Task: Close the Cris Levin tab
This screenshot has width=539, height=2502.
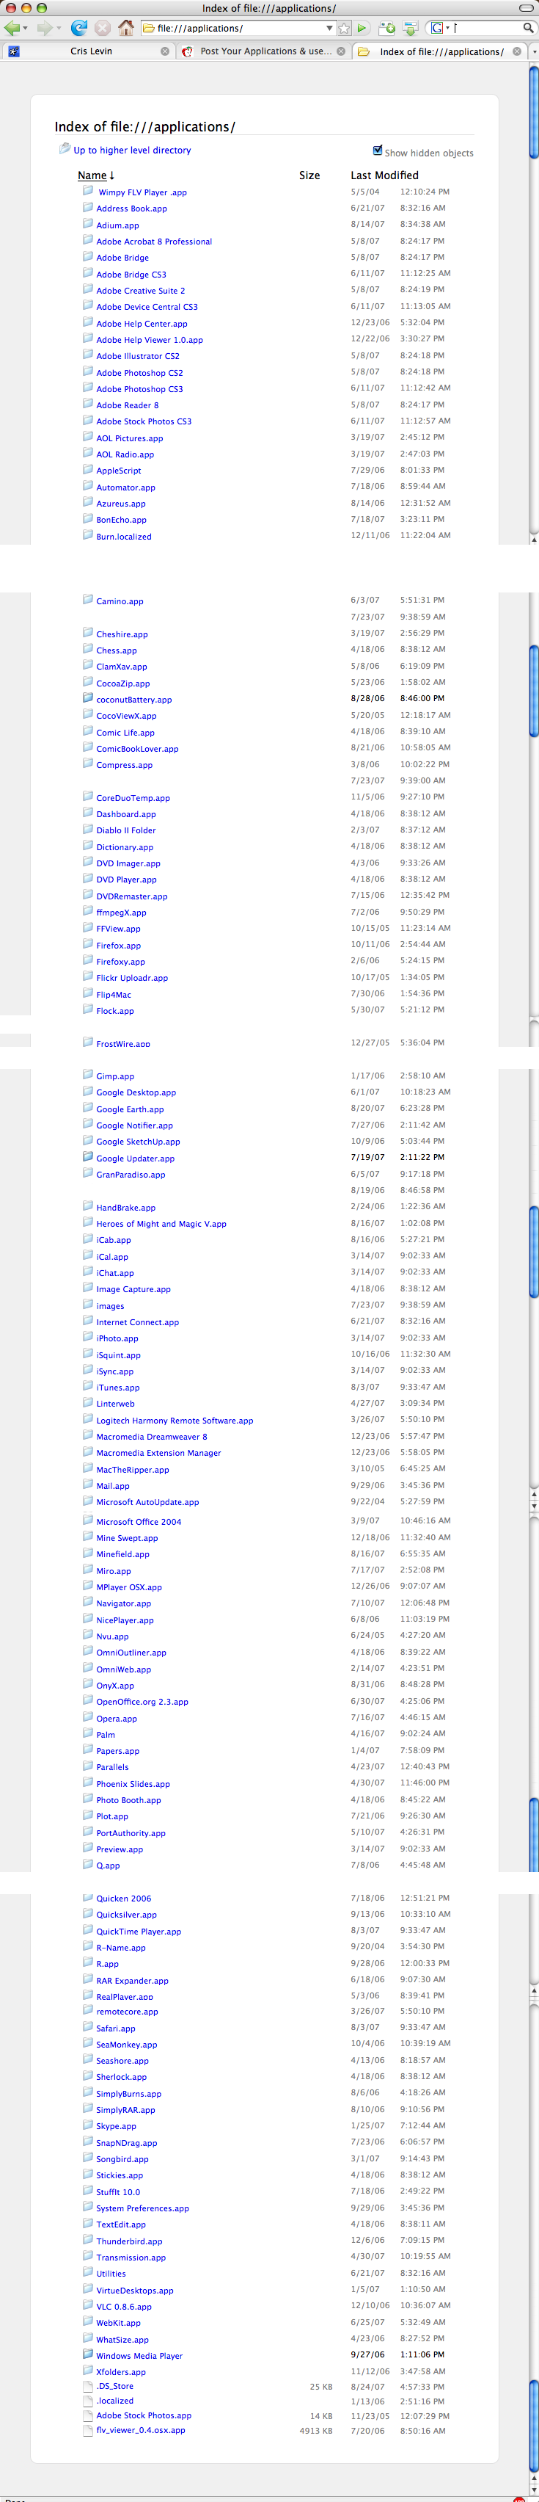Action: 165,51
